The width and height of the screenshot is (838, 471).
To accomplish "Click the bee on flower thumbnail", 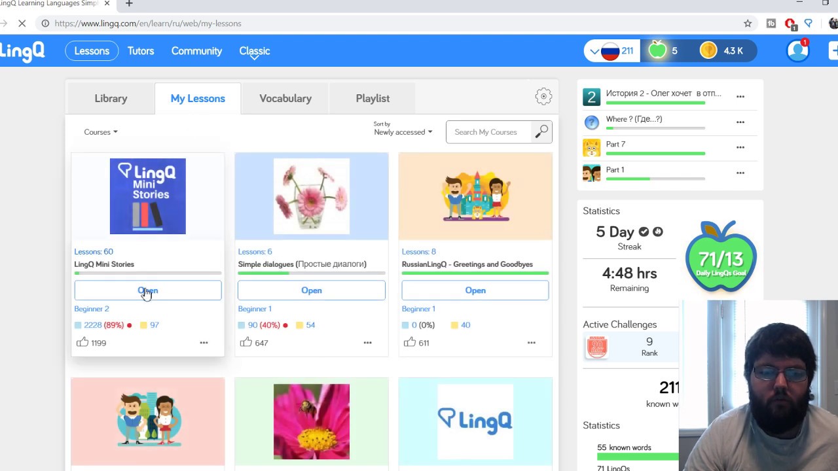I will pos(312,421).
